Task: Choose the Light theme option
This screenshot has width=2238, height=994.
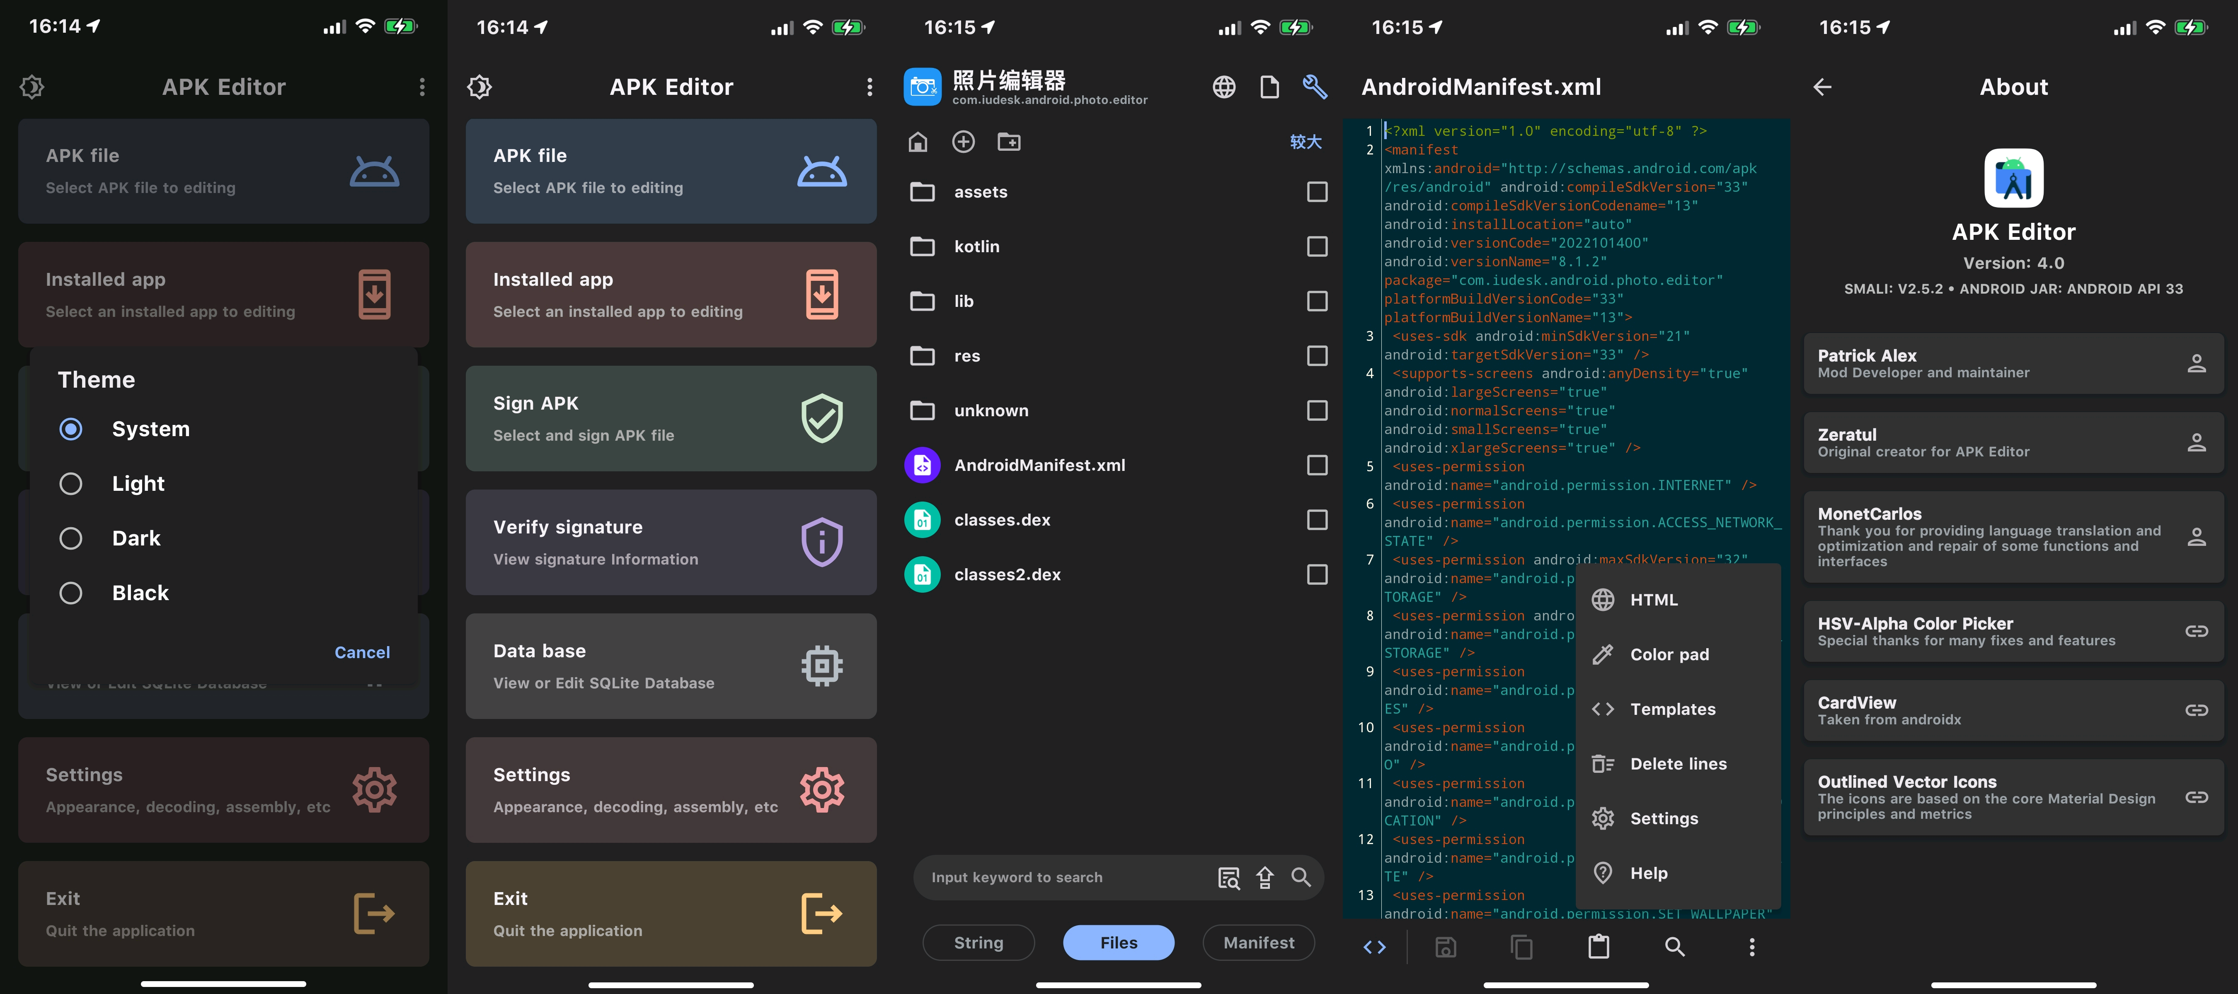Action: [70, 484]
